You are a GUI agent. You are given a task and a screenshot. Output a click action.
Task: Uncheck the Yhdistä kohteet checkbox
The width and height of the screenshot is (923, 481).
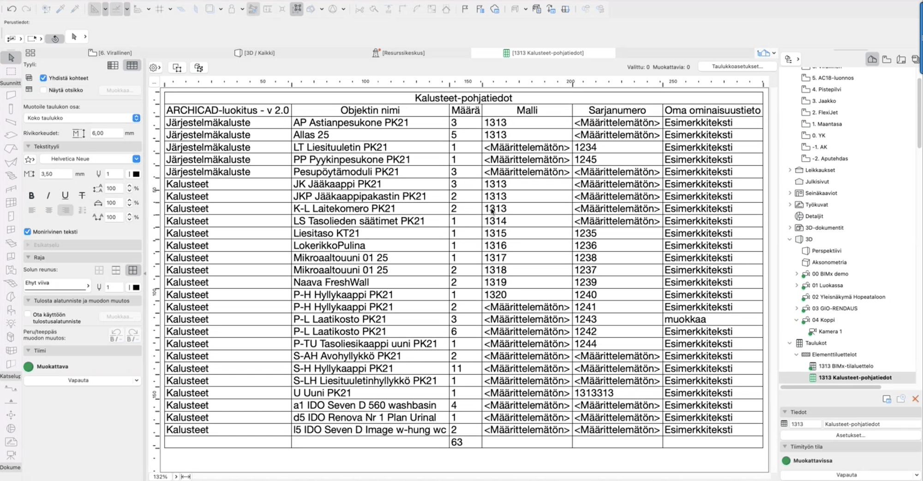(x=43, y=78)
